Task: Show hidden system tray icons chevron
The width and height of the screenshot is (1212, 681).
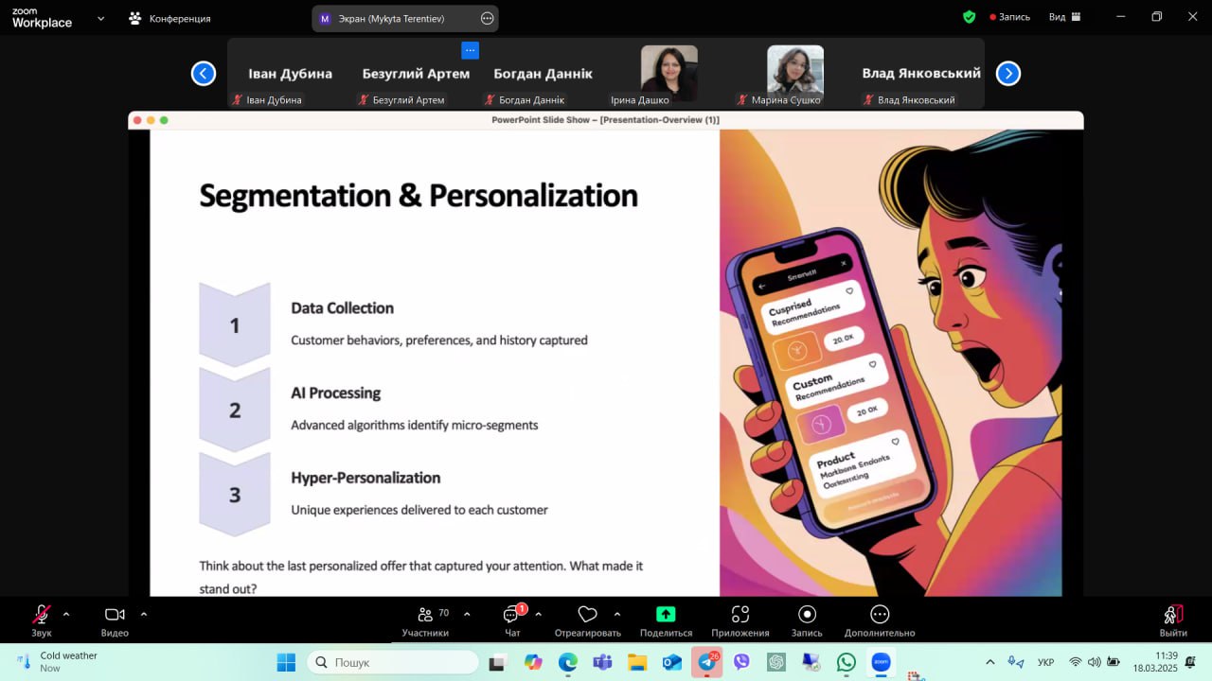Action: click(x=990, y=662)
